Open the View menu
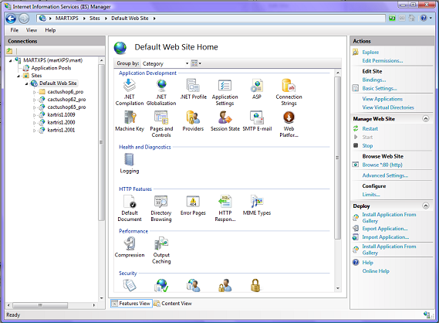Screen dimensions: 439x323 pos(32,30)
